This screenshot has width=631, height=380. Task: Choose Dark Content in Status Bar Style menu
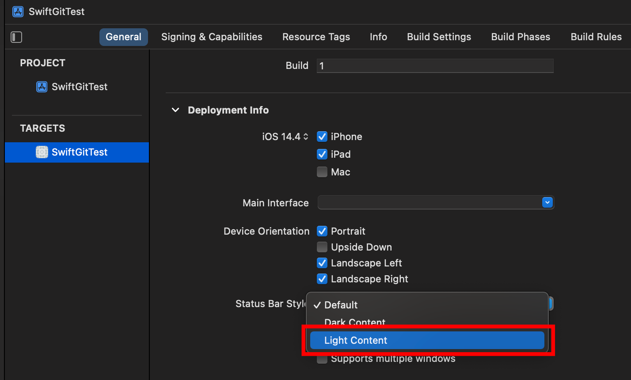(x=427, y=323)
